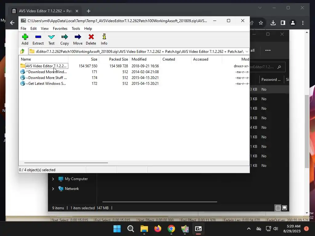Expand Network in Explorer tree

click(x=53, y=189)
